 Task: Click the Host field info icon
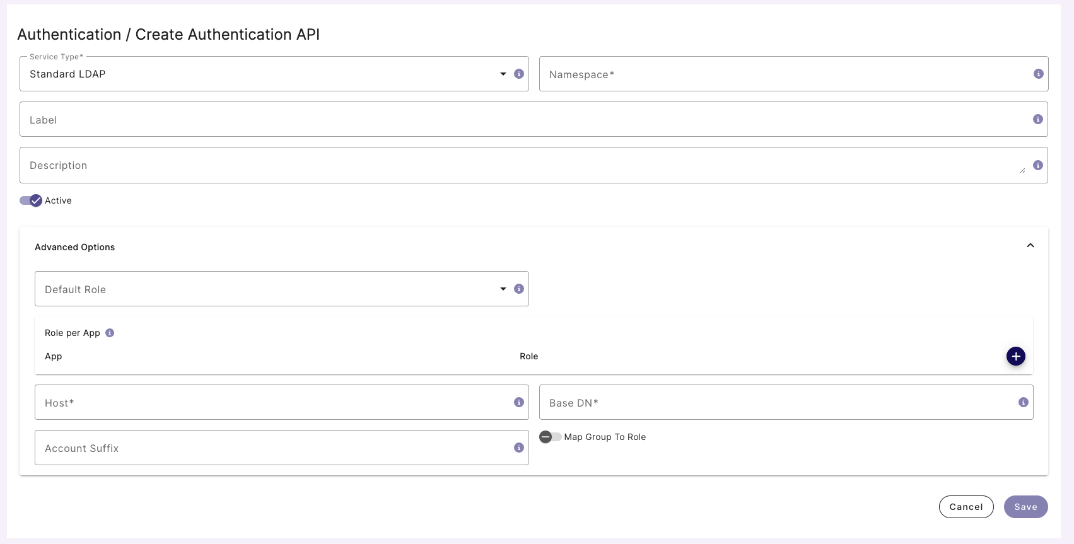519,402
